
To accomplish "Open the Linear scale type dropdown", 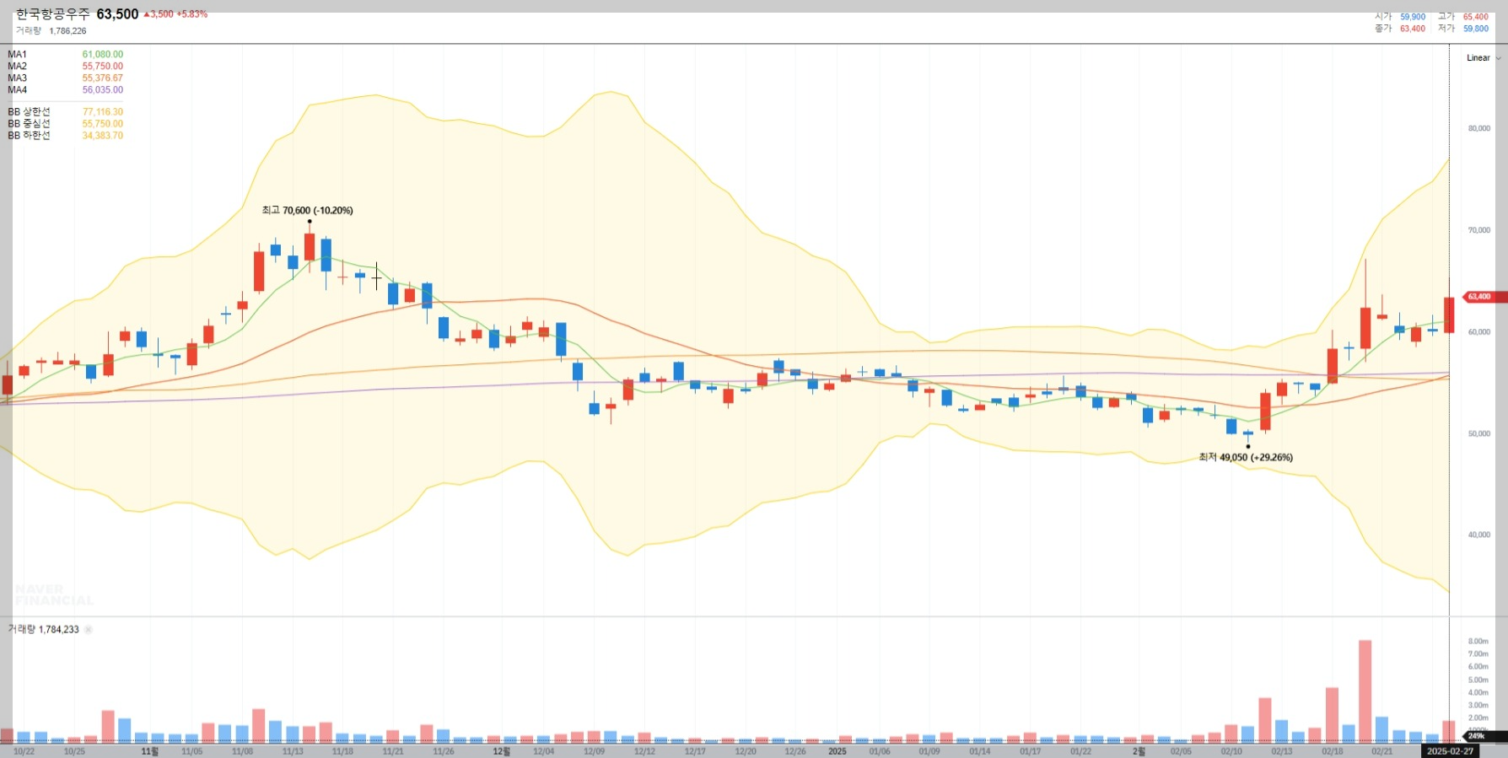I will point(1483,58).
